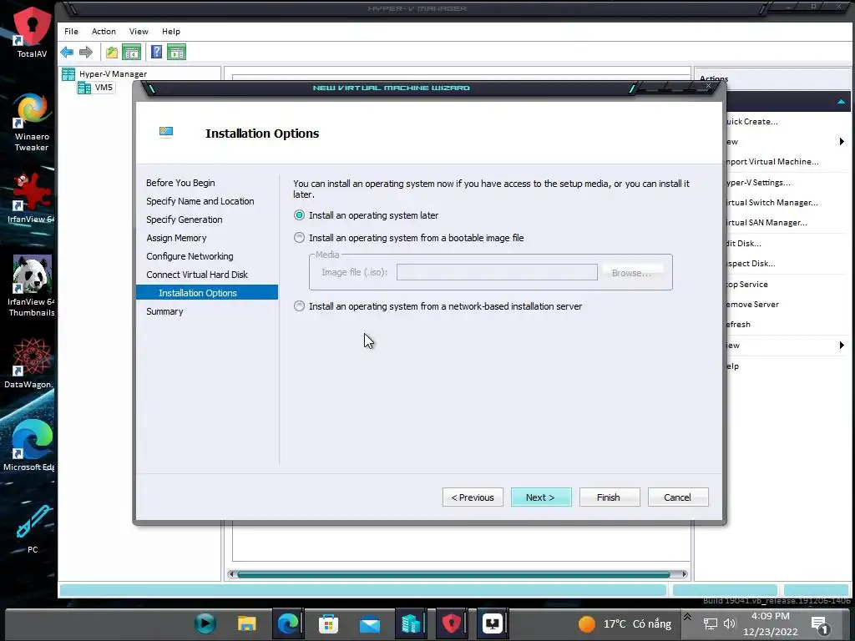
Task: Open IrfanView 64 desktop shortcut
Action: point(32,197)
